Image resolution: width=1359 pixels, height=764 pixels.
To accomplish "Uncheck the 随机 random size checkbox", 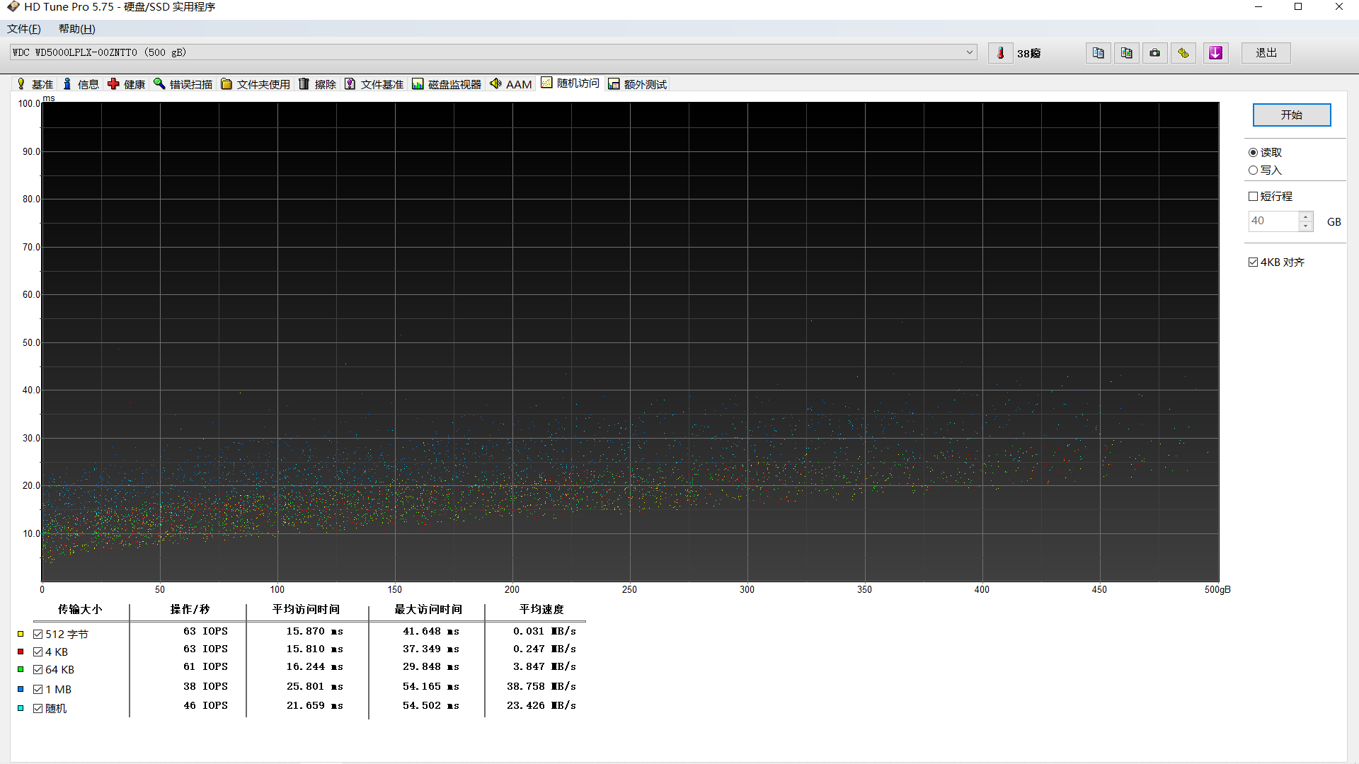I will pos(38,709).
